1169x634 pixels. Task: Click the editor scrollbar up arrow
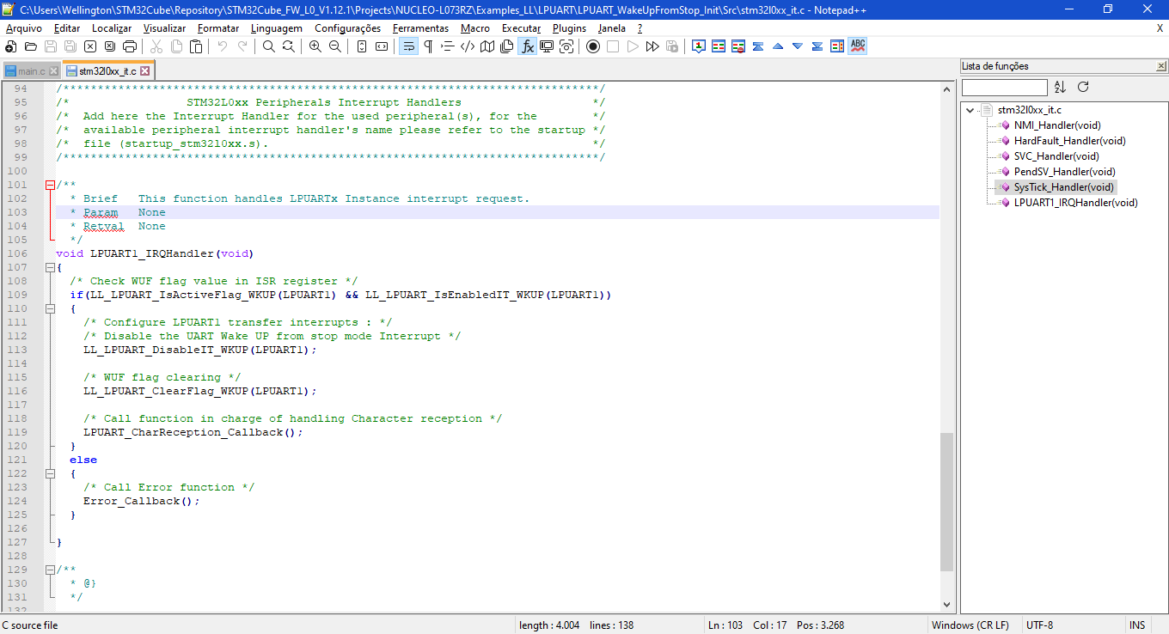click(946, 89)
